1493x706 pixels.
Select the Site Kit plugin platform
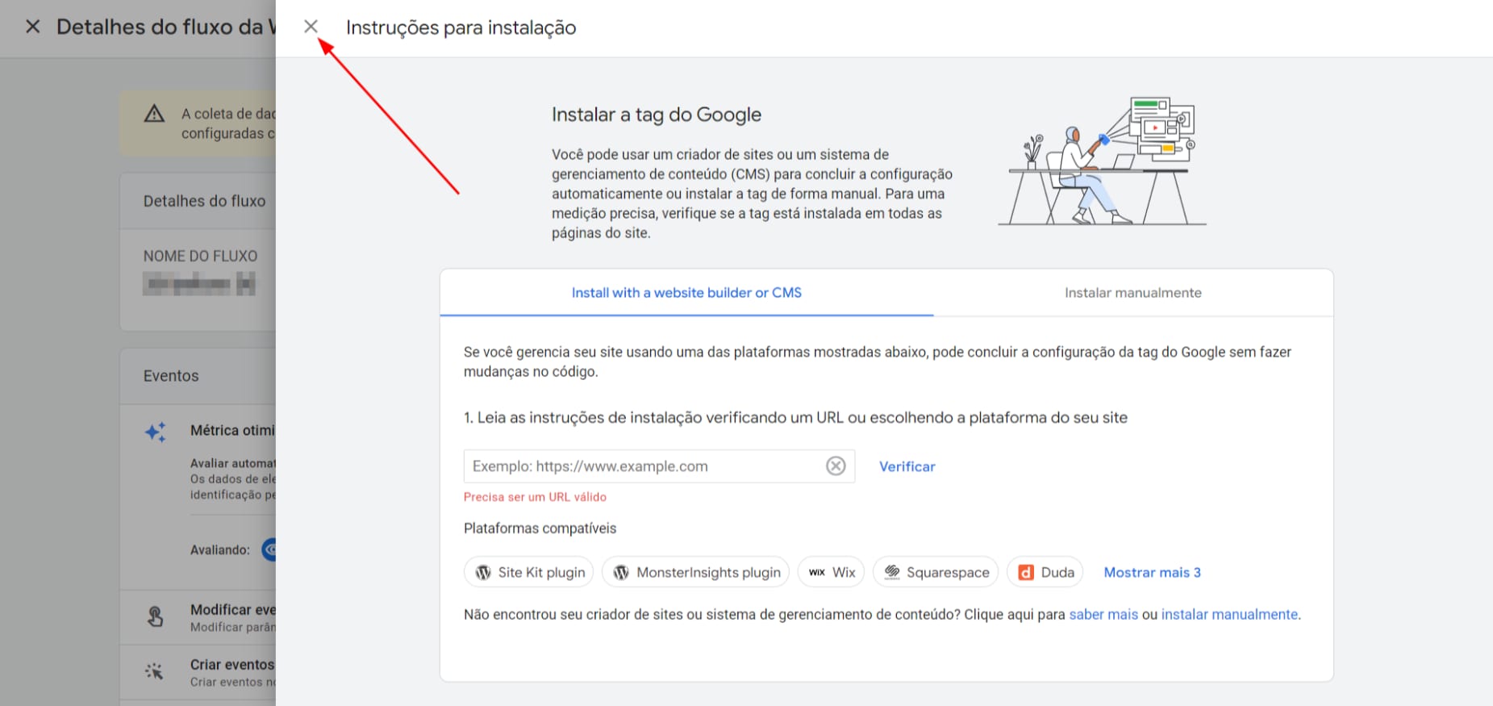529,572
